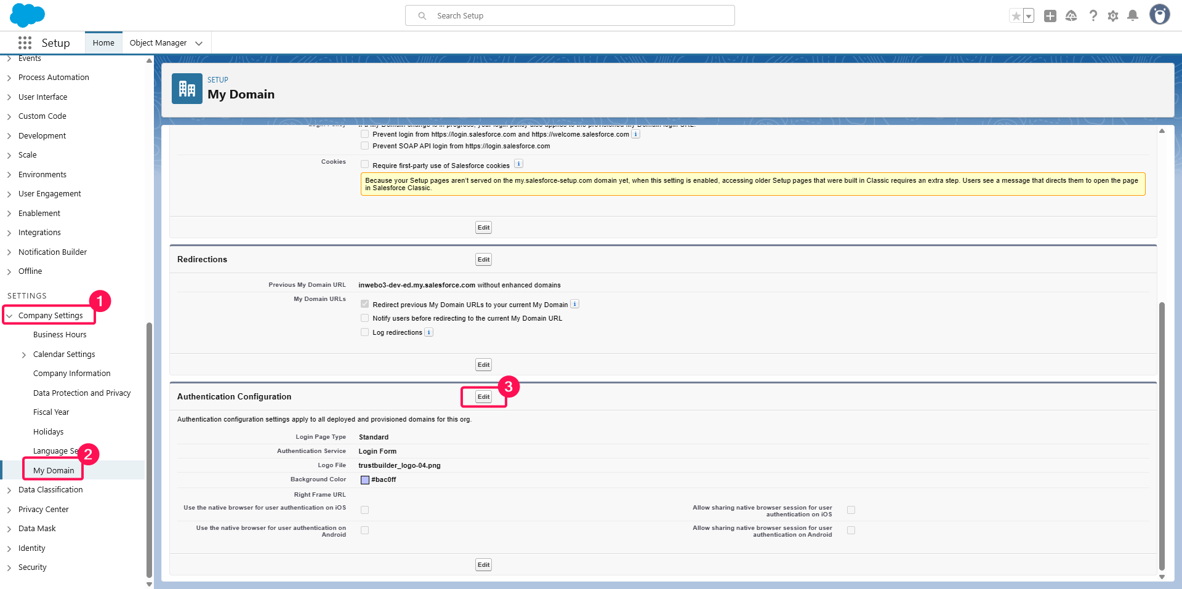
Task: Click Edit next to Redirections heading
Action: (x=483, y=260)
